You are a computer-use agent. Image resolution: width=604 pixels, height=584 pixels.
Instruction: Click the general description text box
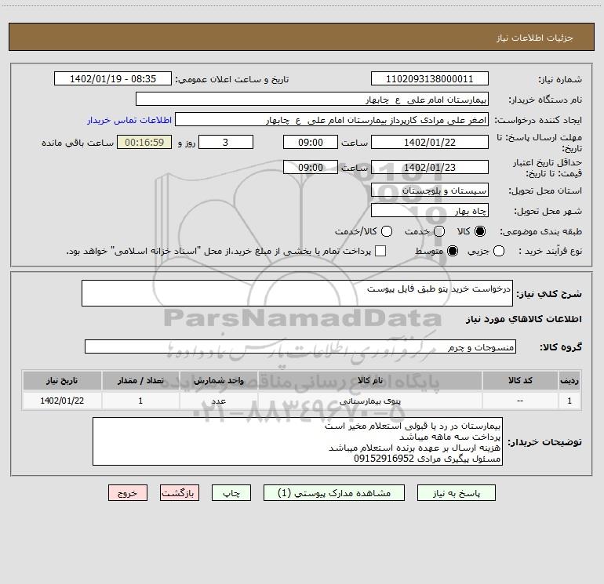(x=297, y=293)
